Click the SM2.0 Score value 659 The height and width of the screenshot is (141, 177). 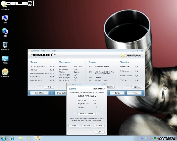pos(95,101)
